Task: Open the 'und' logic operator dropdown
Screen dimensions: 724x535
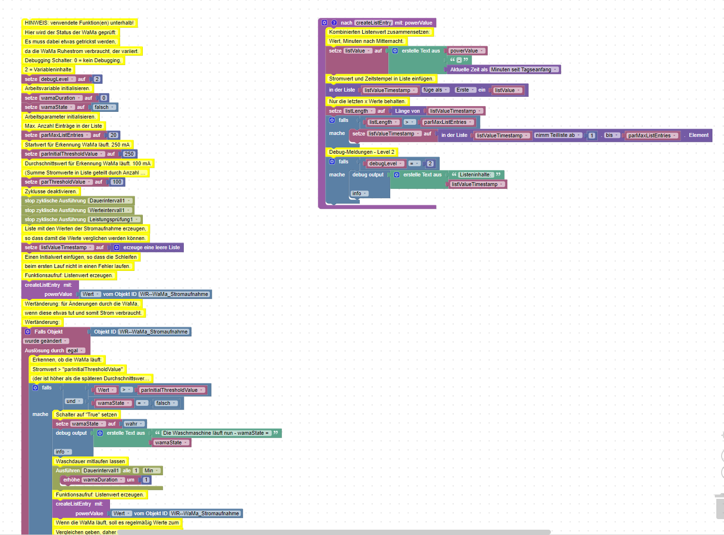Action: tap(74, 401)
